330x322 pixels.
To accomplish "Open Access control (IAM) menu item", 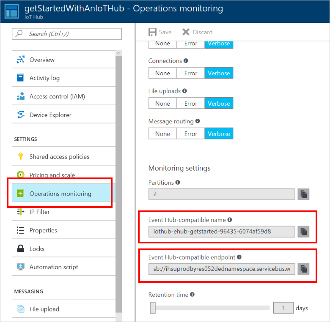I will tap(63, 96).
